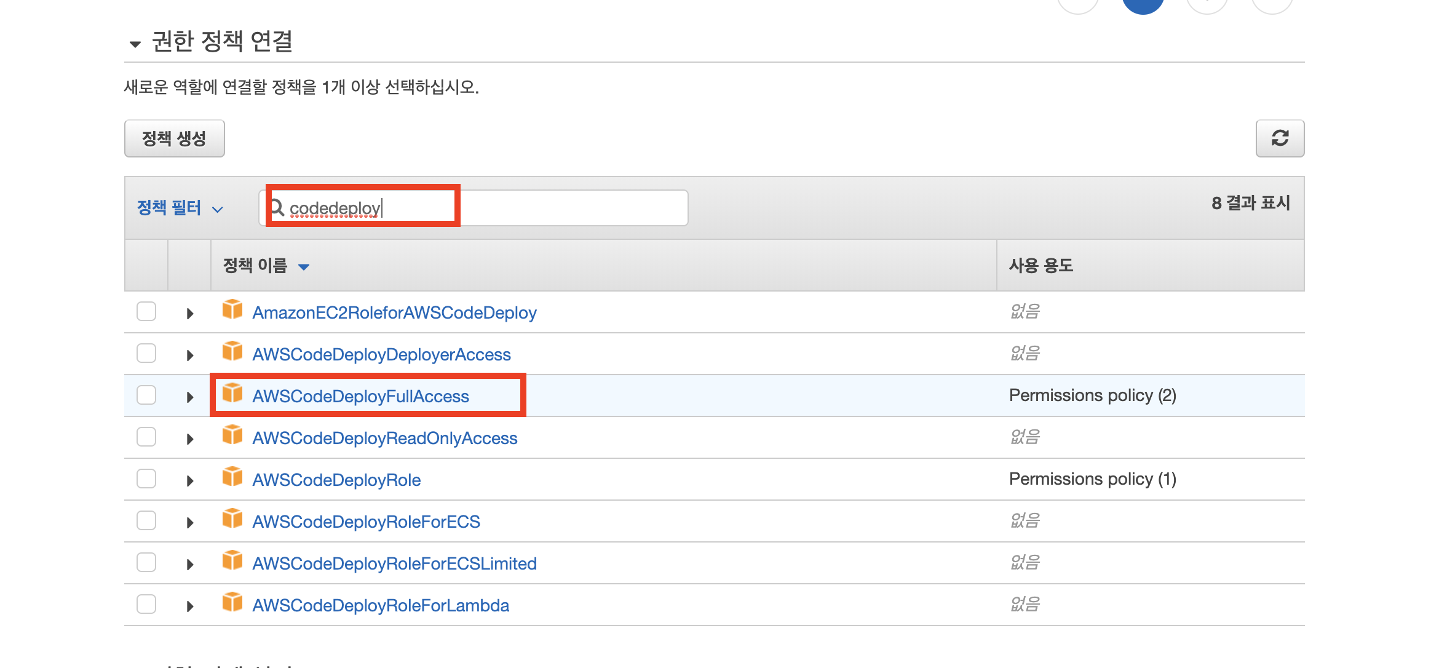Expand AmazonEC2RoleforAWSCodeDeploy row details arrow
The width and height of the screenshot is (1439, 668).
(x=190, y=314)
